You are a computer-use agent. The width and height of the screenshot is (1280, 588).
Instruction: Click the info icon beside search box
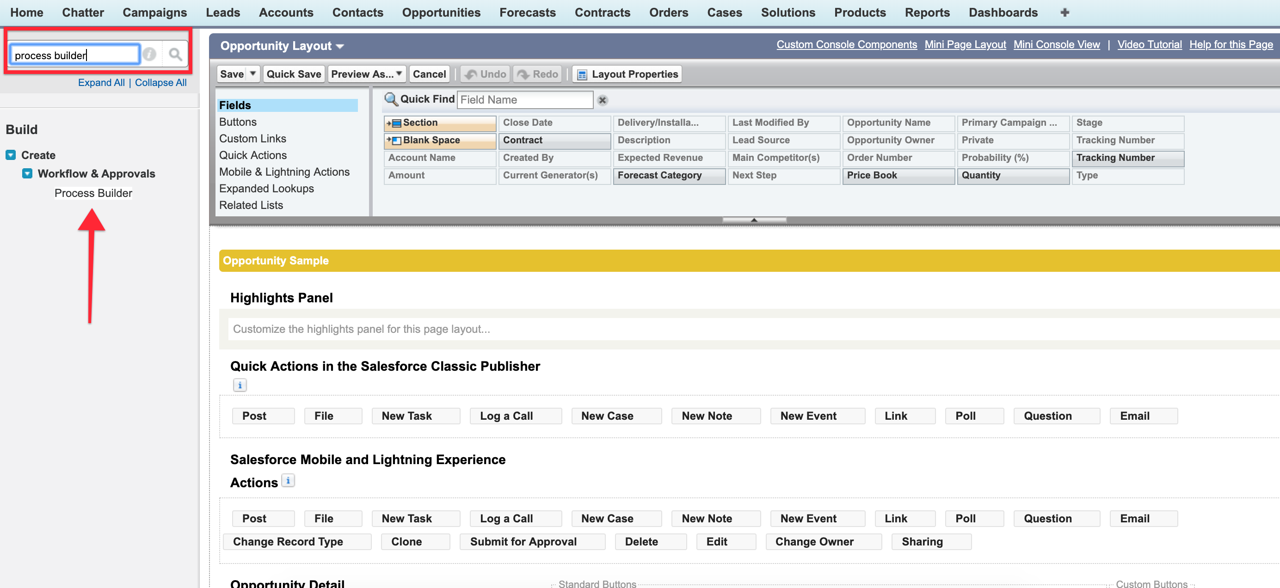tap(149, 54)
